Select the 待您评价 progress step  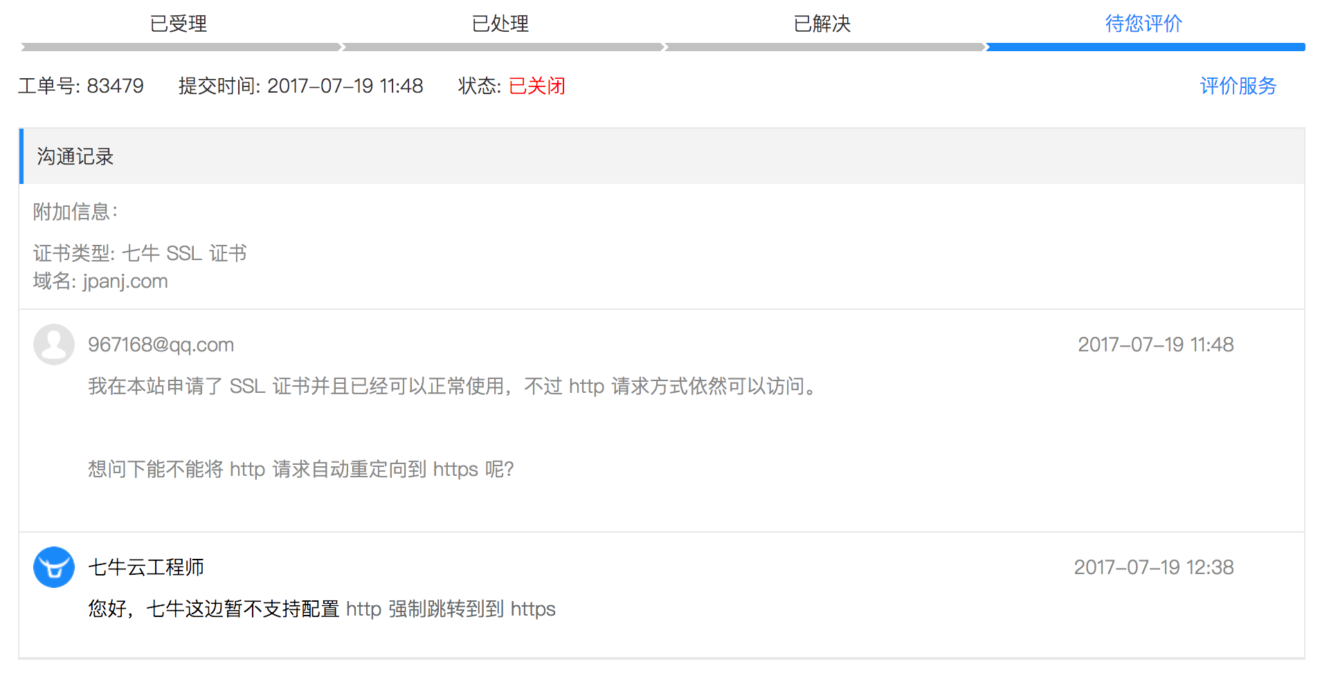[x=1143, y=24]
